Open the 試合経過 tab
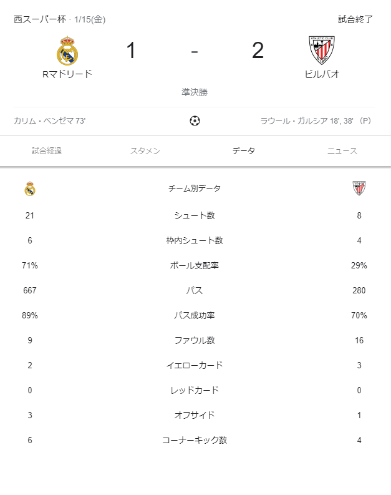 click(47, 151)
